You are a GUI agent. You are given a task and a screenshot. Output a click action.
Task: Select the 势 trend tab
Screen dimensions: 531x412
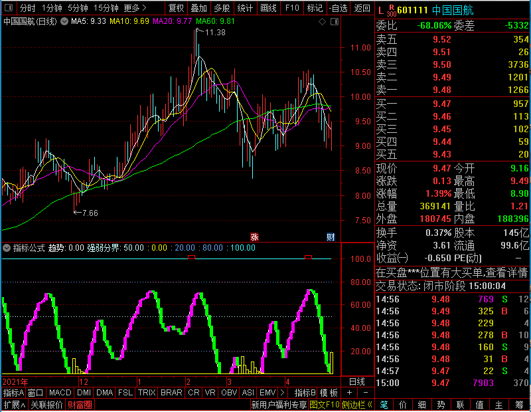[441, 405]
